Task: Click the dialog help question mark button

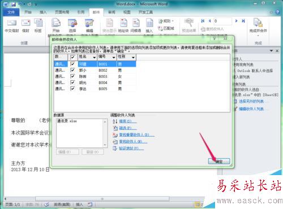Action: (215, 38)
